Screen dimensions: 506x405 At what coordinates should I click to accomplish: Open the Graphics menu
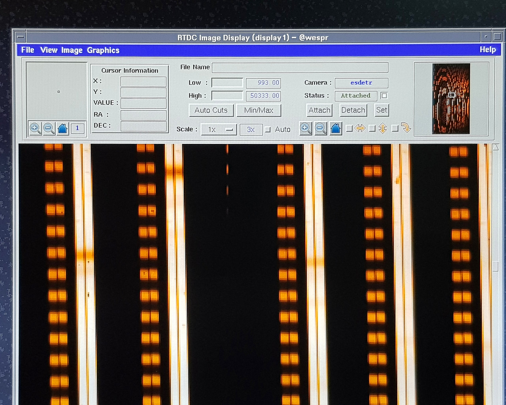coord(103,50)
